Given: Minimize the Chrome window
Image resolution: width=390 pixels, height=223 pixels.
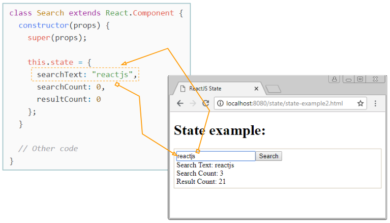Looking at the screenshot, I should click(x=349, y=79).
